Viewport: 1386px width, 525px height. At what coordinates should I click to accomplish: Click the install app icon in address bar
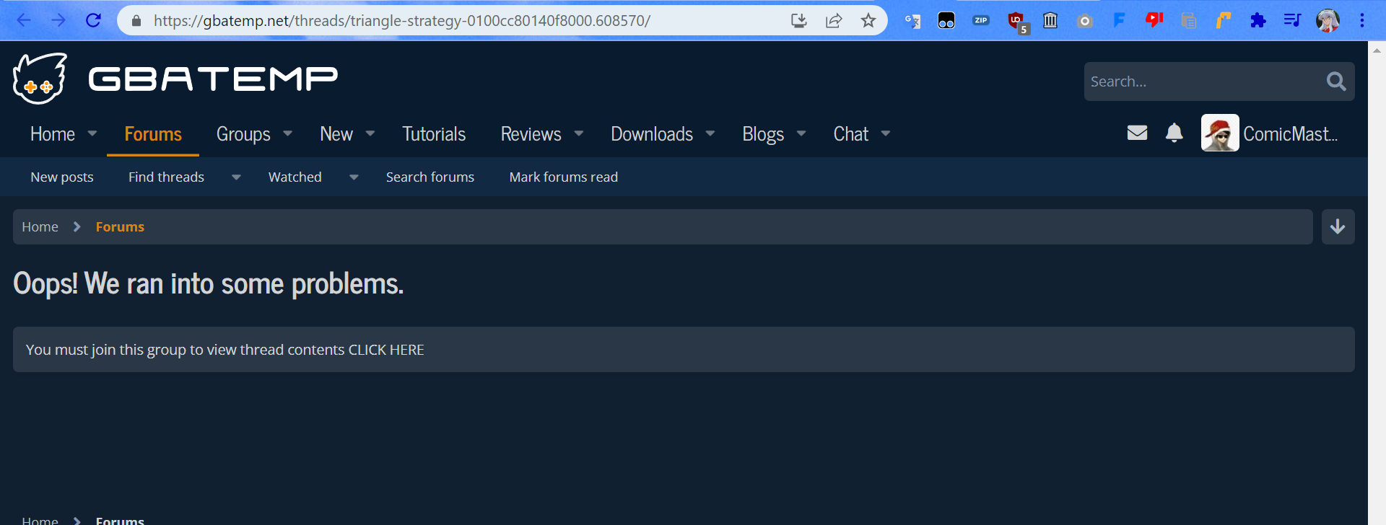(x=799, y=20)
